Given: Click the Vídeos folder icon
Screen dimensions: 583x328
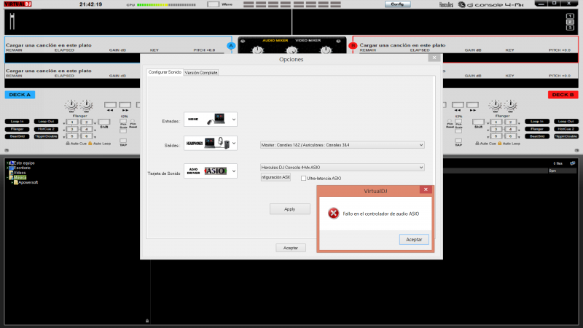Looking at the screenshot, I should (x=11, y=173).
